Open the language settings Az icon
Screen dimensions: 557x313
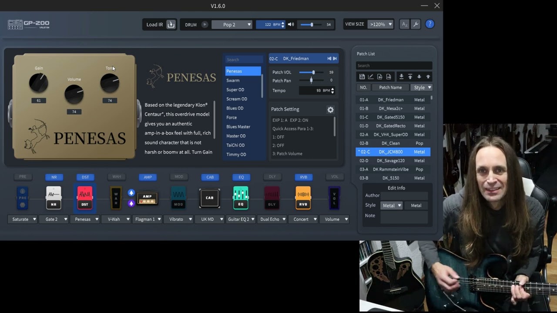[x=405, y=24]
